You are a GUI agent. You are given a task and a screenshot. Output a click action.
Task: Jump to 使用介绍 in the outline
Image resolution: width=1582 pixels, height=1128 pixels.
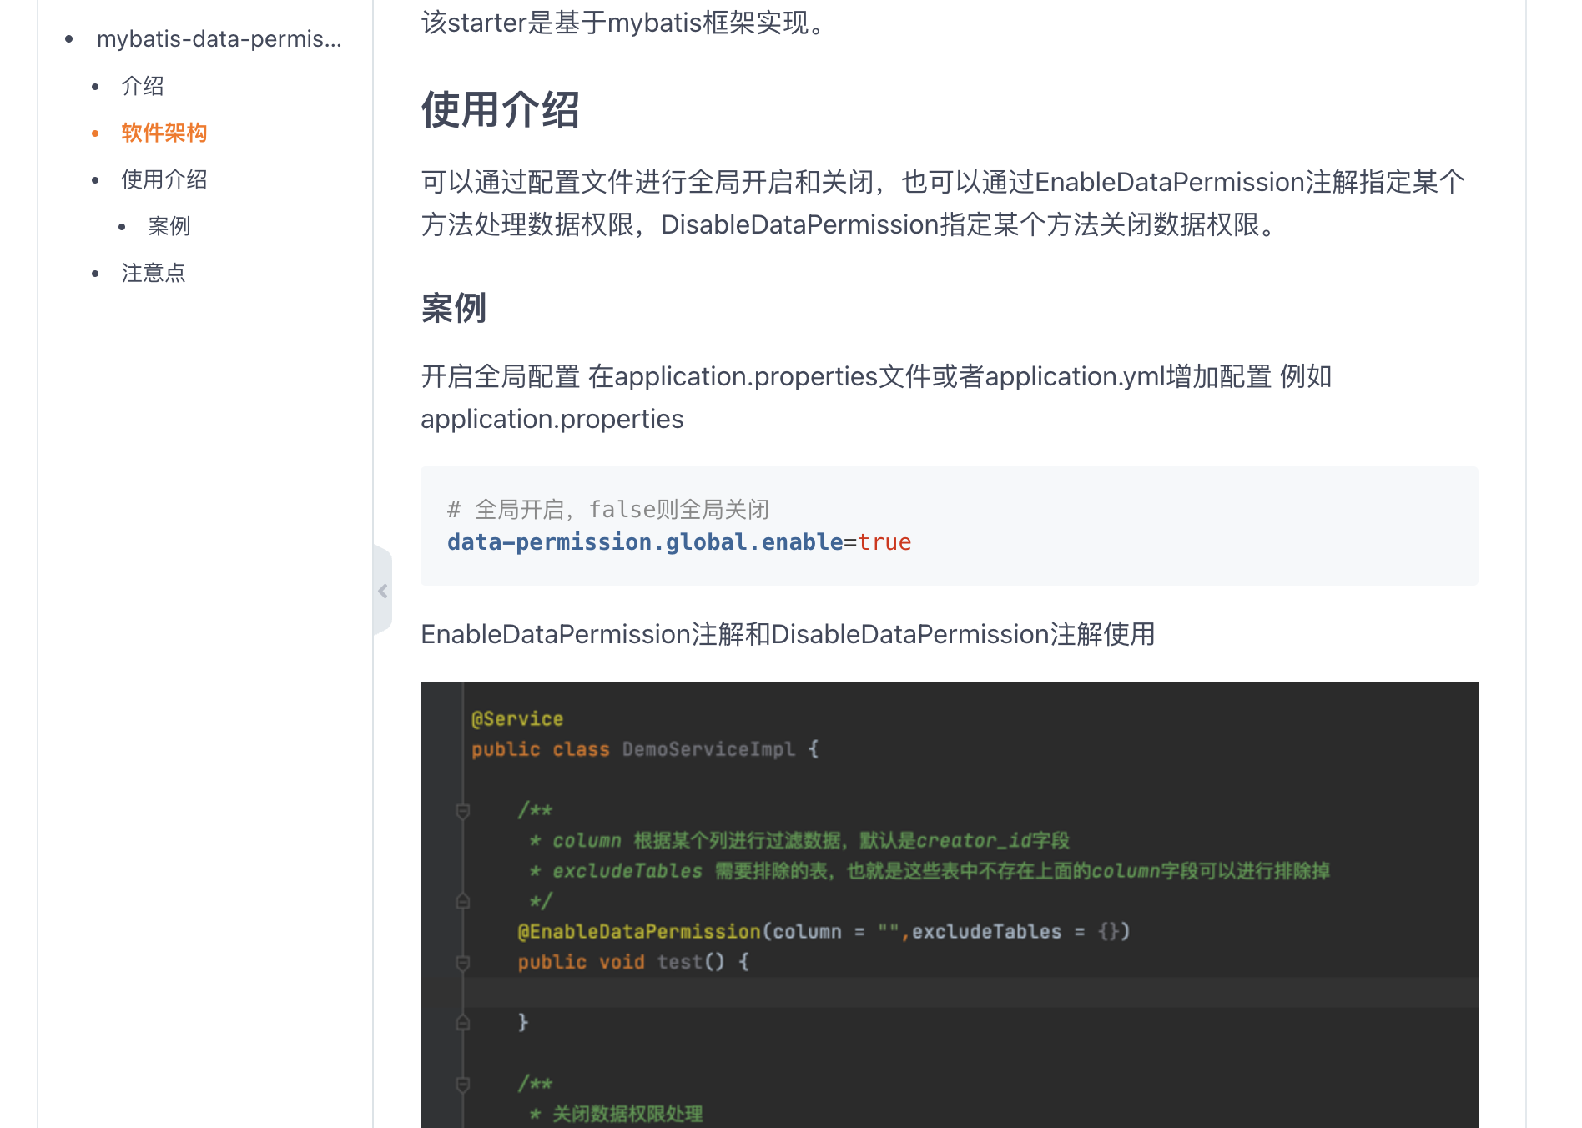[164, 179]
